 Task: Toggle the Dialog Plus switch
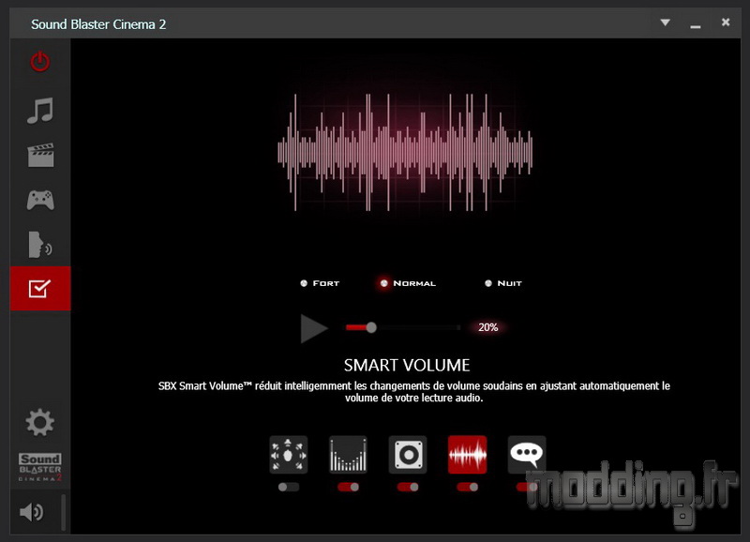click(527, 487)
